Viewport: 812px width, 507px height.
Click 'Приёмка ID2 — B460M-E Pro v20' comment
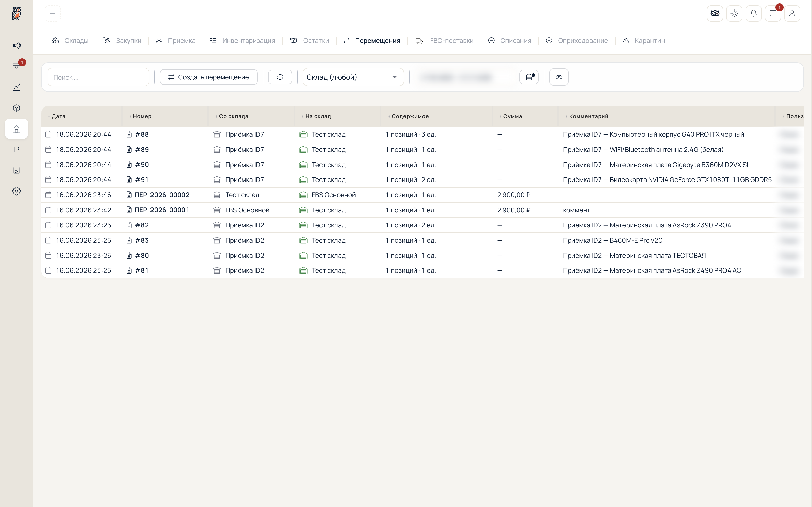pos(613,240)
